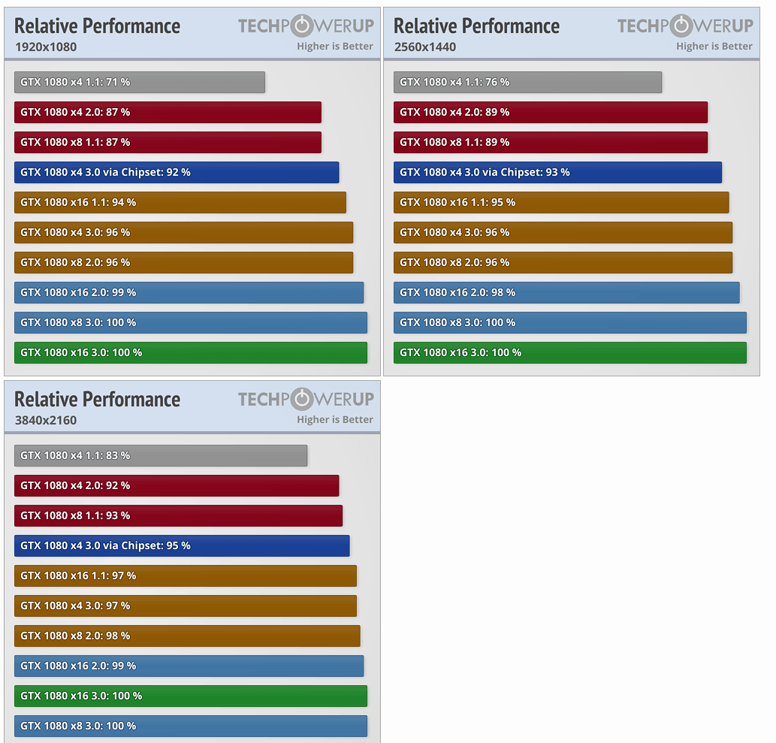Click 'Higher is Better' in 3840x2160 chart

click(x=334, y=419)
